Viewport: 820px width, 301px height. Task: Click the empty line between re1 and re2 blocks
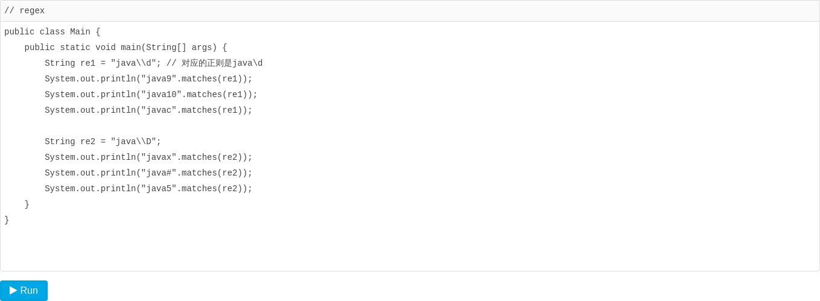point(181,126)
